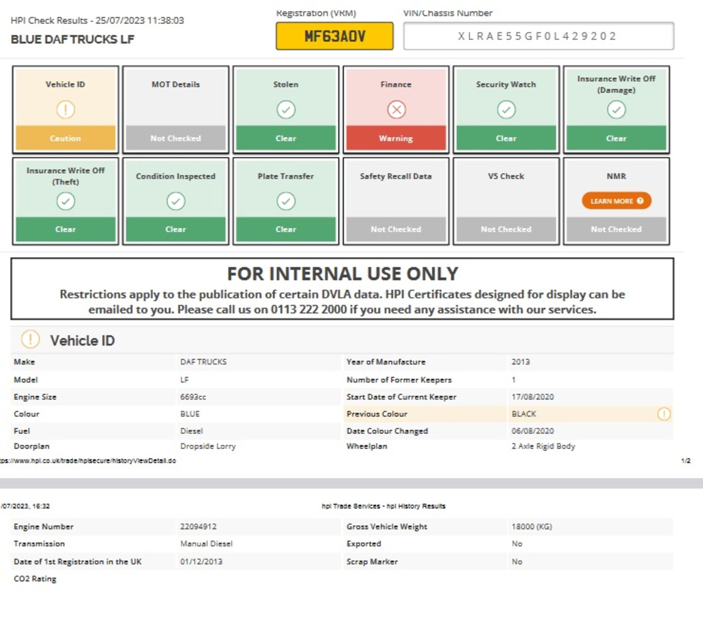Click the Security Watch Clear status bar
703x642 pixels.
pos(506,138)
